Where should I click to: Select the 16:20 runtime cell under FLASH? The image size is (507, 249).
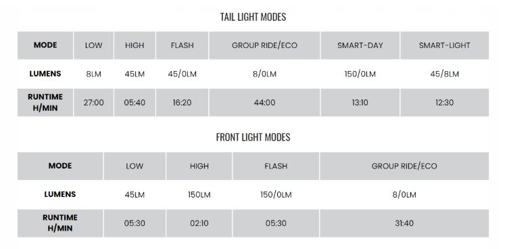[x=182, y=103]
